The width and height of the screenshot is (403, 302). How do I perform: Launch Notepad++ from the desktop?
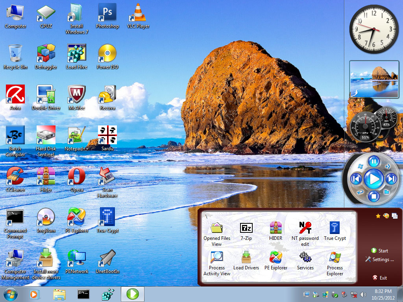click(x=77, y=138)
